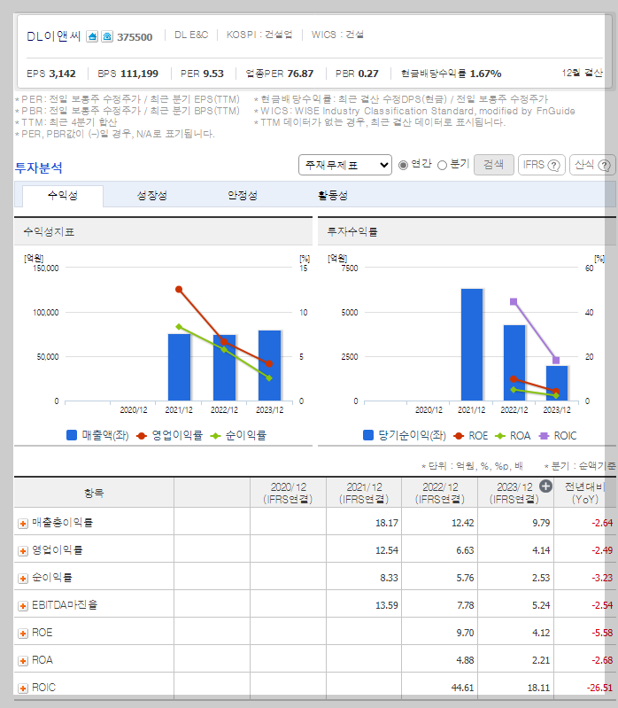This screenshot has height=708, width=618.
Task: Click the 2023/12 bar in 수익성지표 chart
Action: click(x=269, y=365)
